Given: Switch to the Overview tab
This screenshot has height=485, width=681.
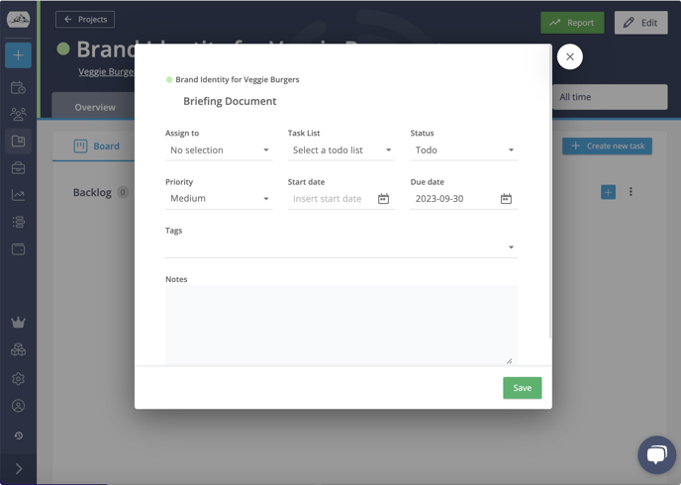Looking at the screenshot, I should coord(95,107).
